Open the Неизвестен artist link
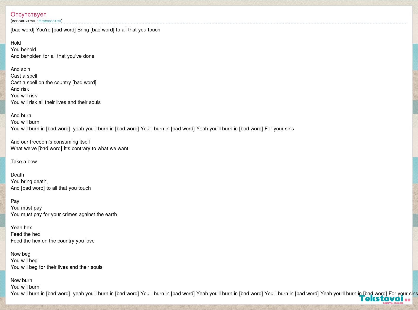Screen dimensions: 418x310 50,21
